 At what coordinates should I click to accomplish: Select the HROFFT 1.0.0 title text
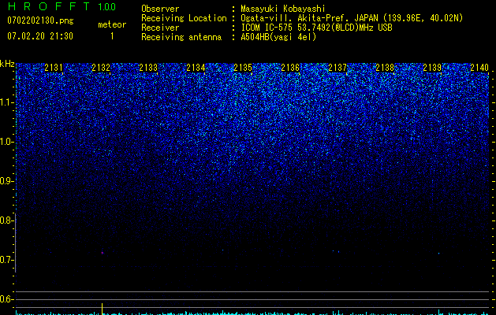(x=62, y=6)
